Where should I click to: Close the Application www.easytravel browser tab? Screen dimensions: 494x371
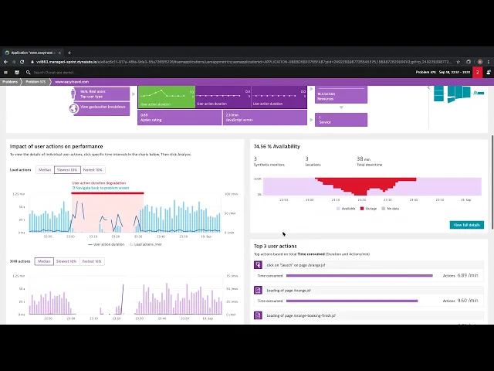[x=60, y=53]
